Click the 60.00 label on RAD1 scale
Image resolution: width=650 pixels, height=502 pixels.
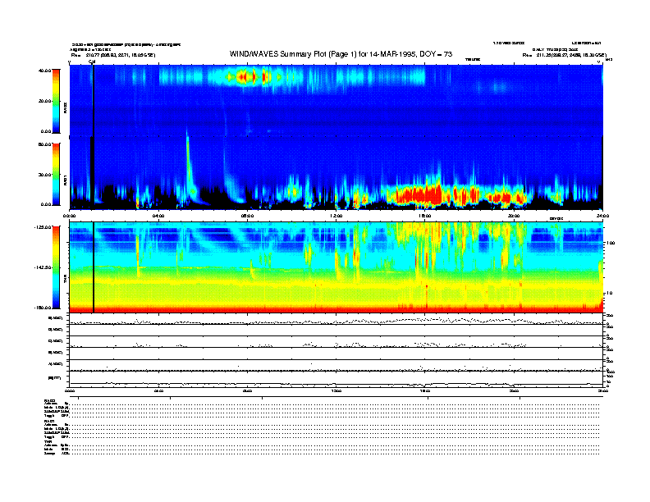pos(44,144)
